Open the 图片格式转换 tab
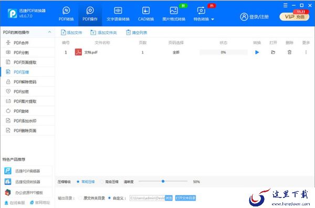The width and height of the screenshot is (315, 208). click(174, 14)
